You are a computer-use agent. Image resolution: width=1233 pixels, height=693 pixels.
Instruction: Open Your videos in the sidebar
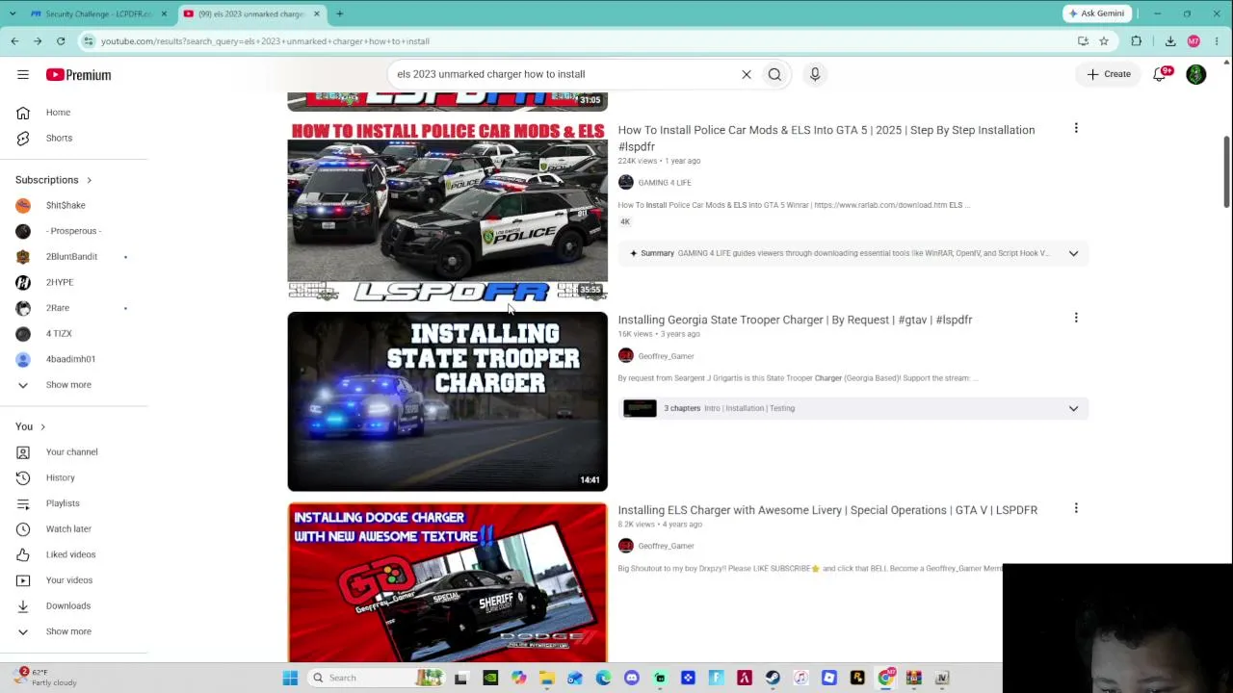(x=69, y=580)
